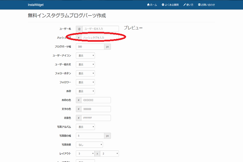Open the ホーム home link
Image resolution: width=243 pixels, height=162 pixels.
(x=152, y=5)
